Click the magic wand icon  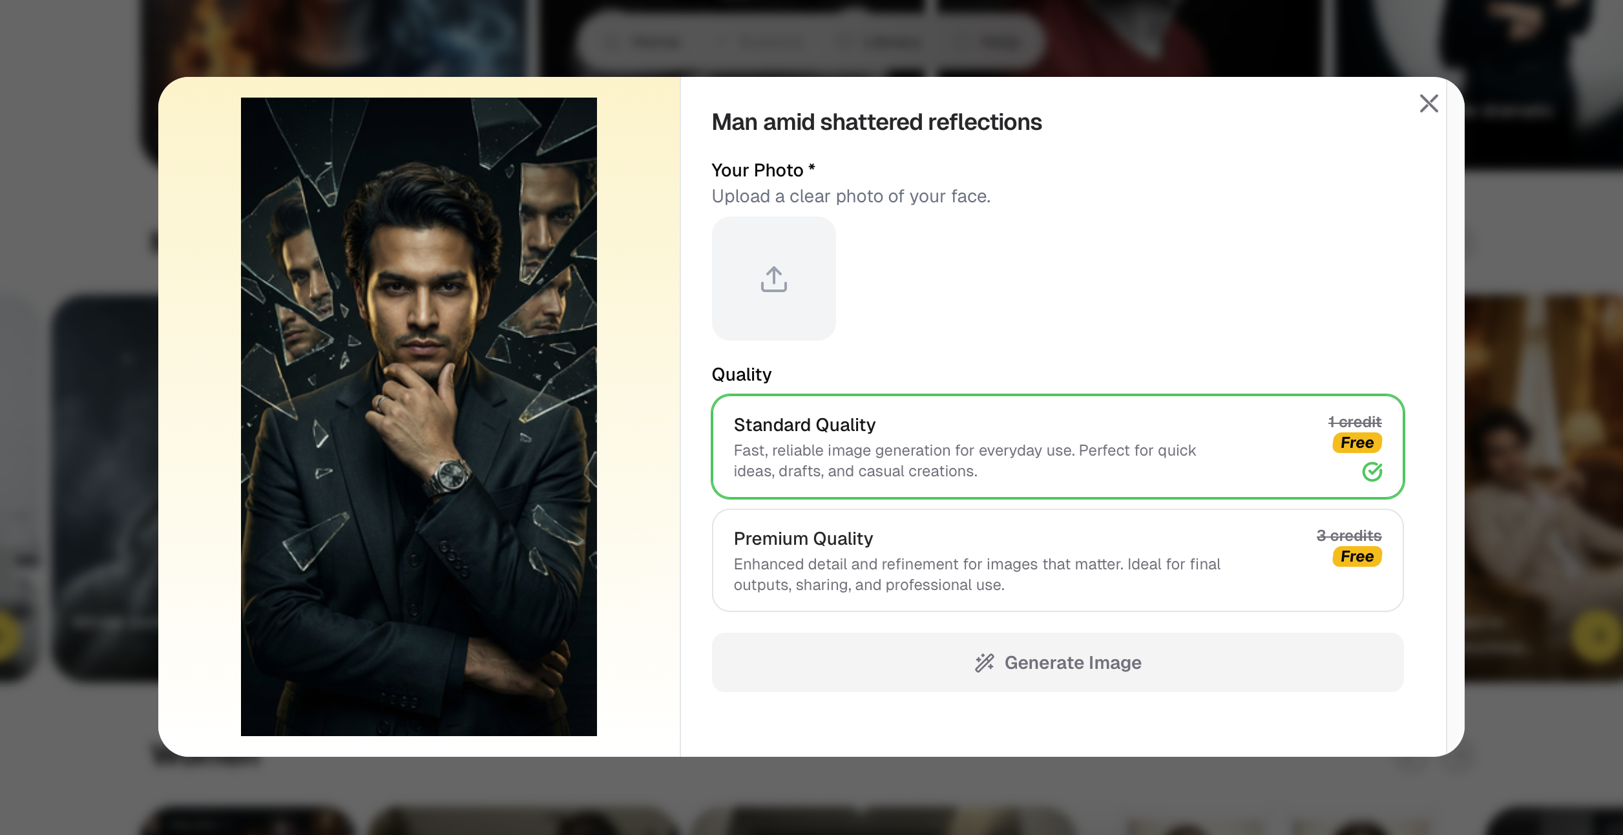click(x=984, y=662)
